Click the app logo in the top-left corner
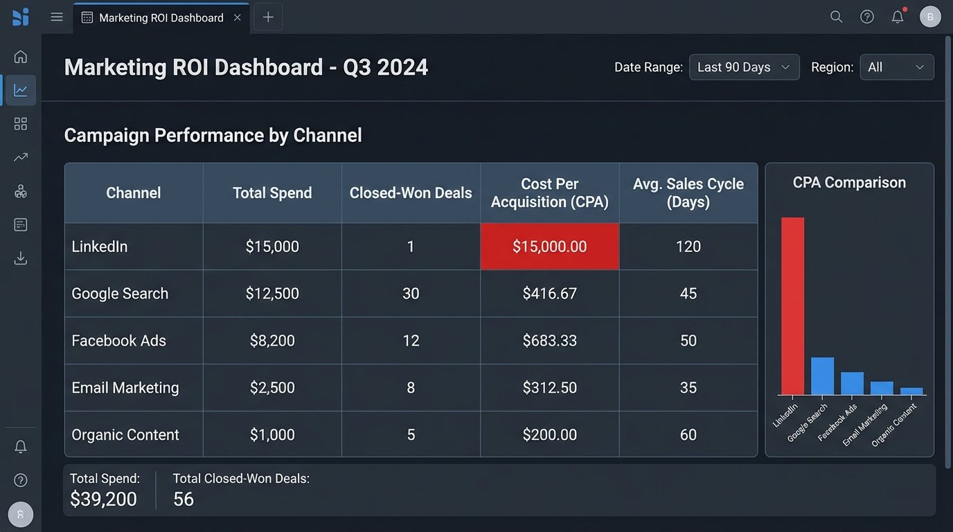 tap(19, 16)
